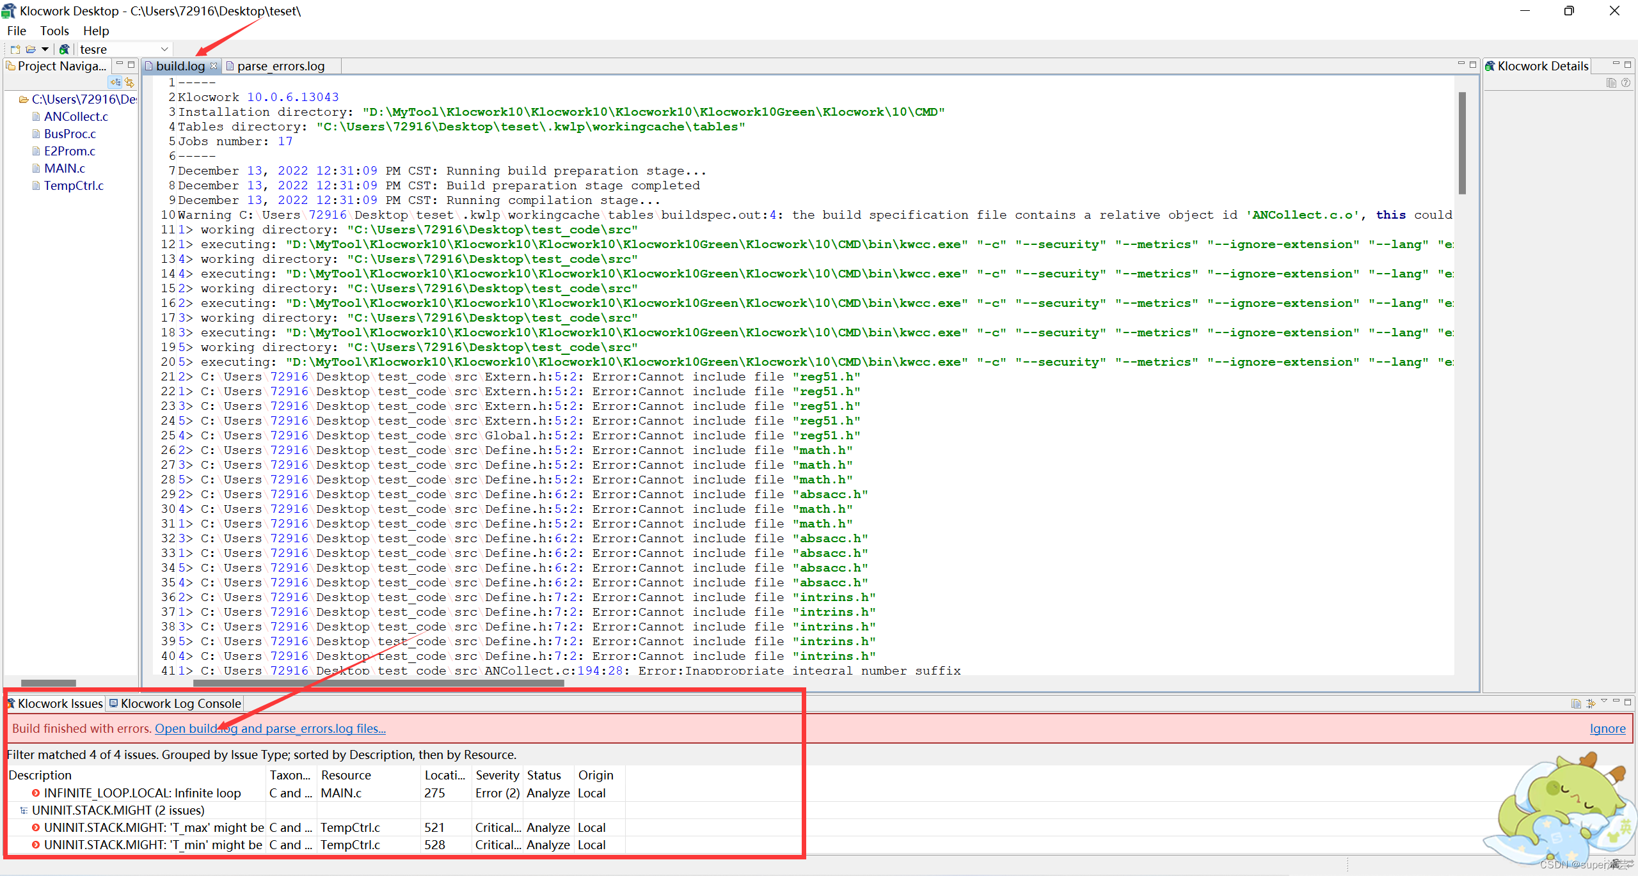Click the Open Project folder icon
This screenshot has width=1638, height=876.
click(x=31, y=49)
